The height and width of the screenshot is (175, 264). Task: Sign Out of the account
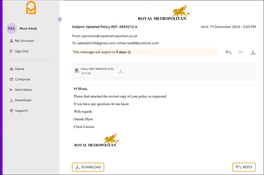pyautogui.click(x=19, y=51)
